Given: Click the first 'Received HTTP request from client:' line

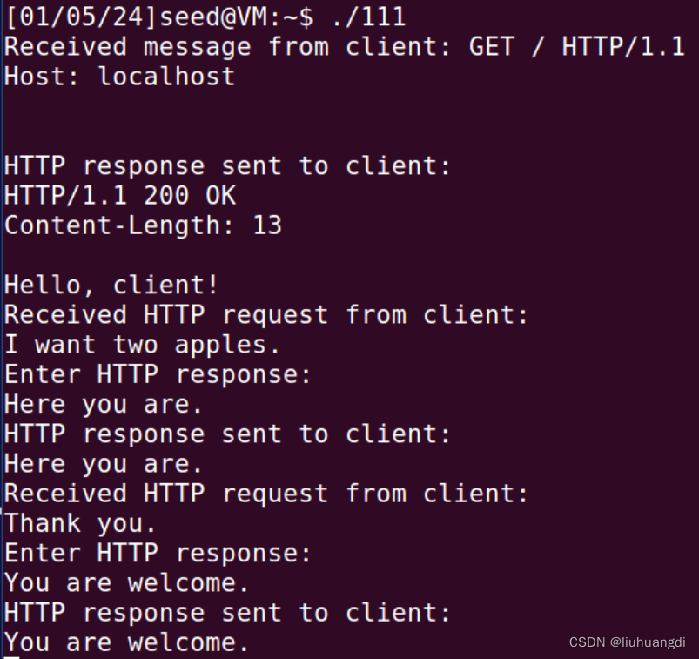Looking at the screenshot, I should tap(266, 315).
